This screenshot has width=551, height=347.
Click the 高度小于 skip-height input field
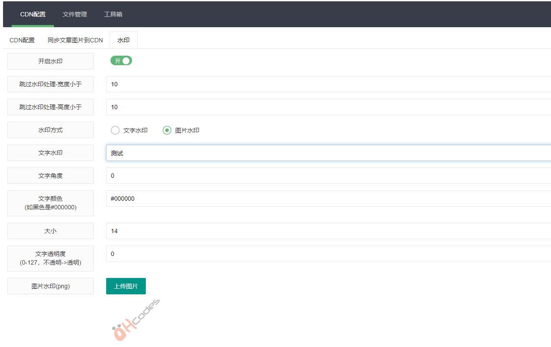coord(328,107)
